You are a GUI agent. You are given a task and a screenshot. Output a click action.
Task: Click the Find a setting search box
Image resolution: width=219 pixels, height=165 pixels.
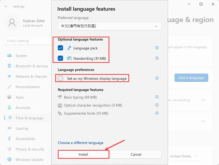[28, 41]
